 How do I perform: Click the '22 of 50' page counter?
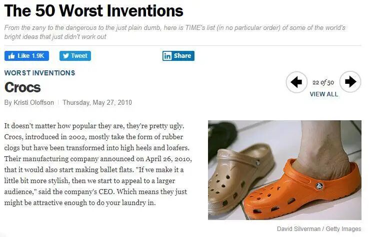(323, 82)
